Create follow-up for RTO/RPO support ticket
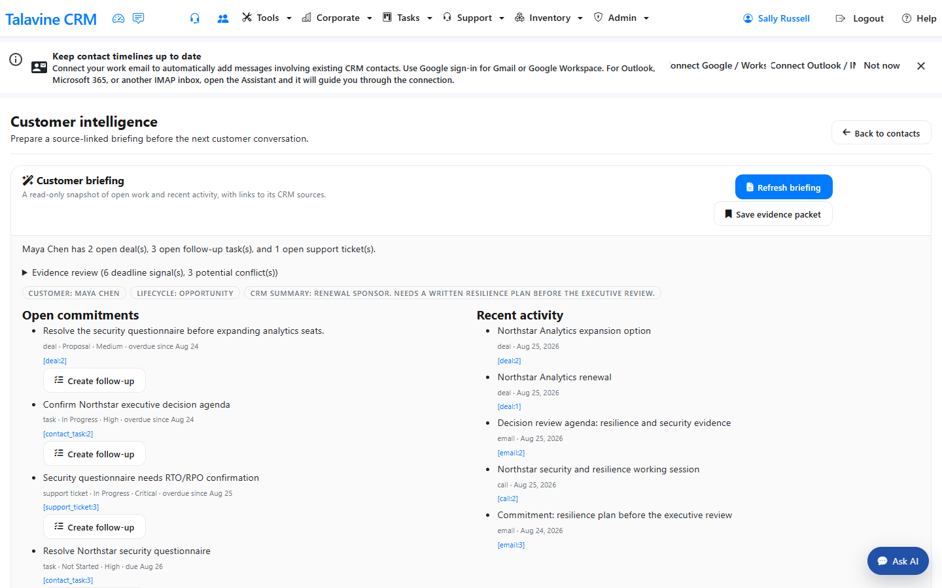This screenshot has width=942, height=588. click(x=94, y=527)
